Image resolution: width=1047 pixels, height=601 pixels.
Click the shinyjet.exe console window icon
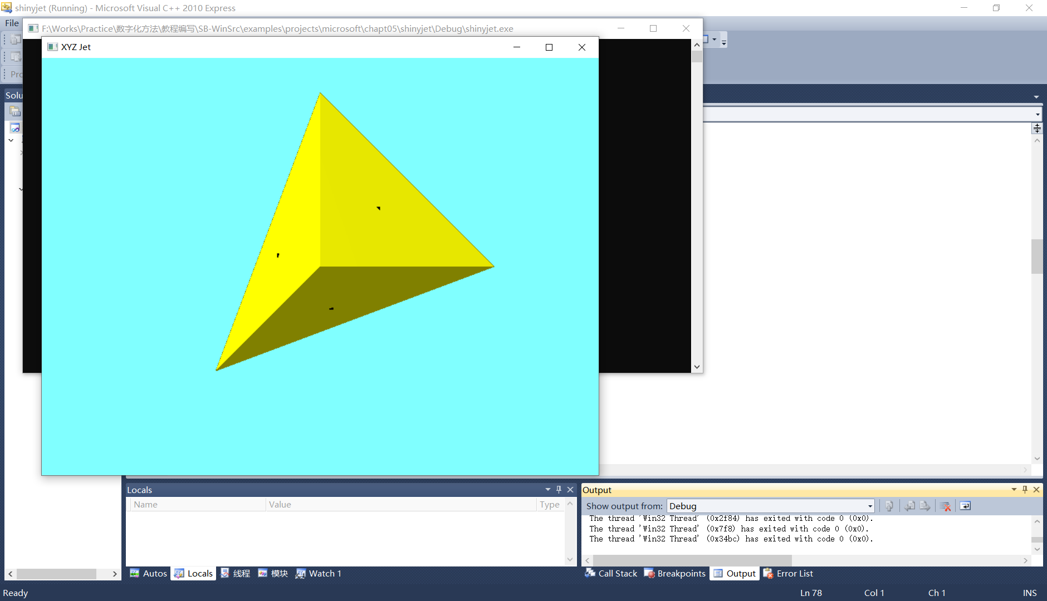[x=33, y=28]
